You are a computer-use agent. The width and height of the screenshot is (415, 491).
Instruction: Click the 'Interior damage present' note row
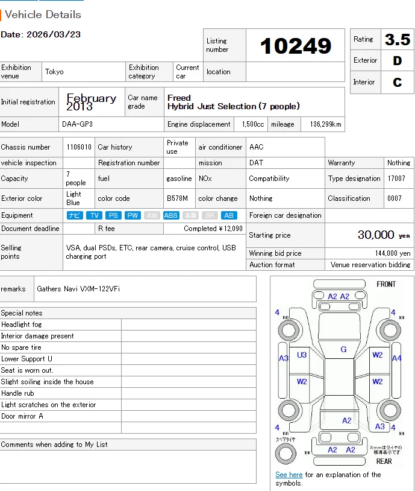pos(128,336)
